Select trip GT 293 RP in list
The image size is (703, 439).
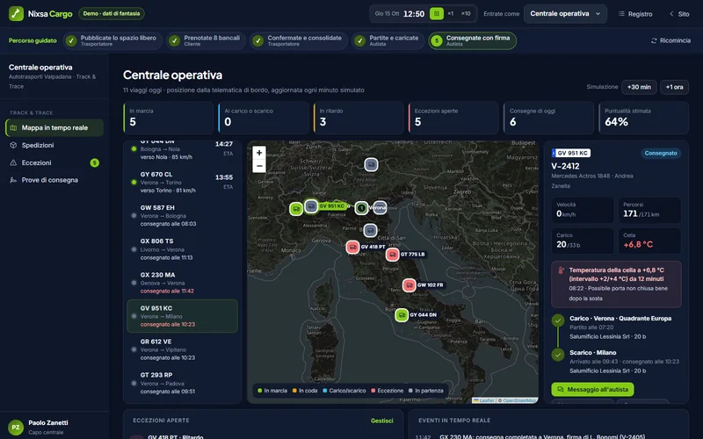[183, 383]
